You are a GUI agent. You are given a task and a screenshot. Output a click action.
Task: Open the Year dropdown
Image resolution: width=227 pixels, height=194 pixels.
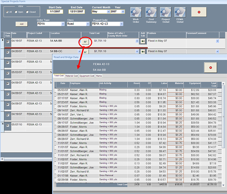click(x=123, y=12)
